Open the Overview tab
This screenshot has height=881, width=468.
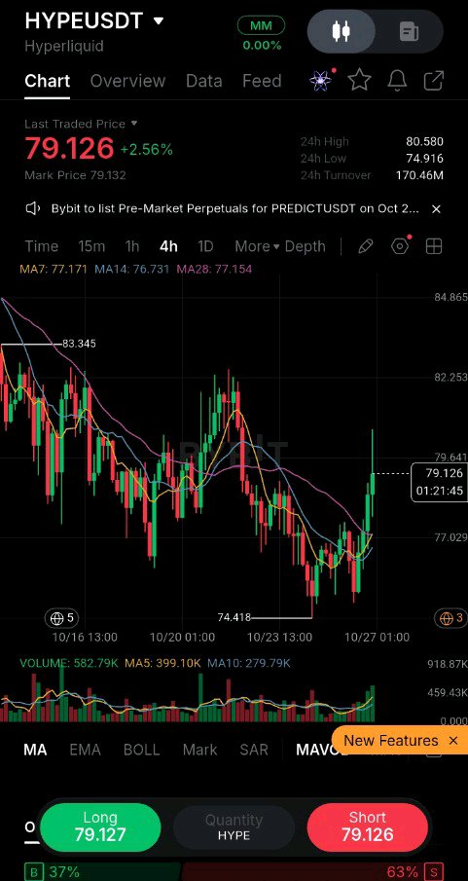(127, 81)
